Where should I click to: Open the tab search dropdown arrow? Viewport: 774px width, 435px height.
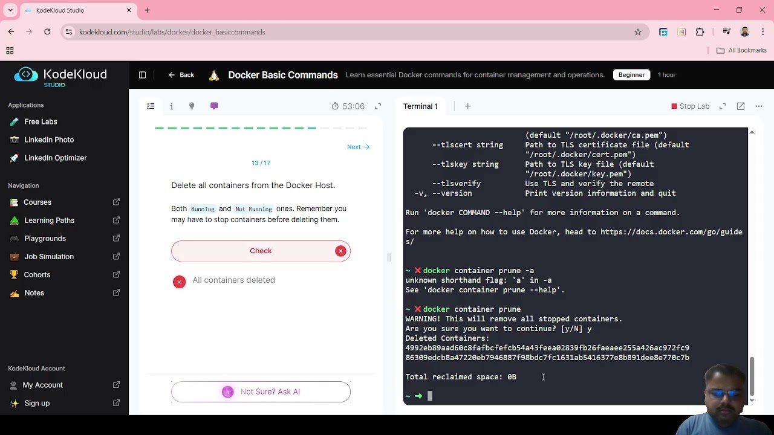(x=10, y=10)
